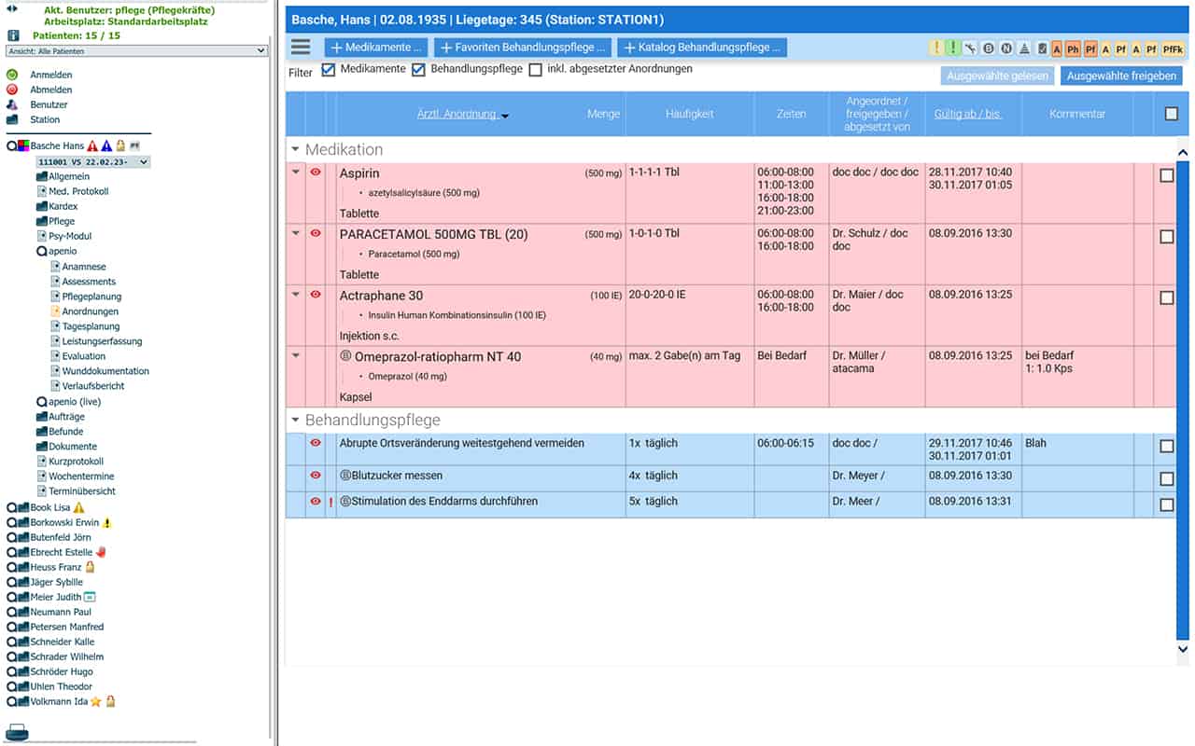Tick the checkbox for the Aspirin row

[1166, 175]
